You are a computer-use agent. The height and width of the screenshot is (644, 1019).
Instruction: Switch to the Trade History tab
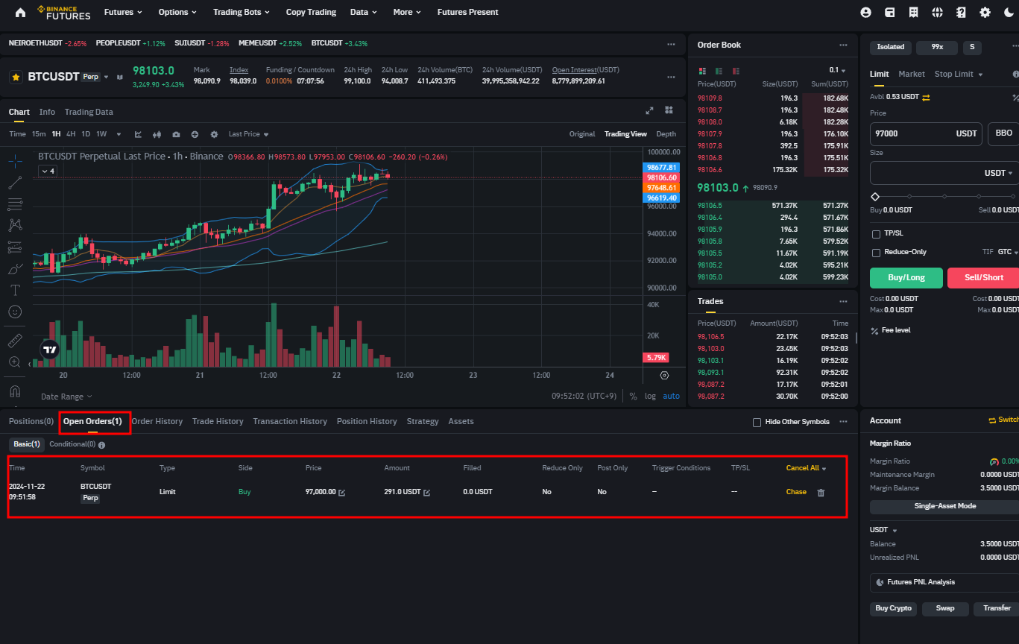[x=218, y=421]
